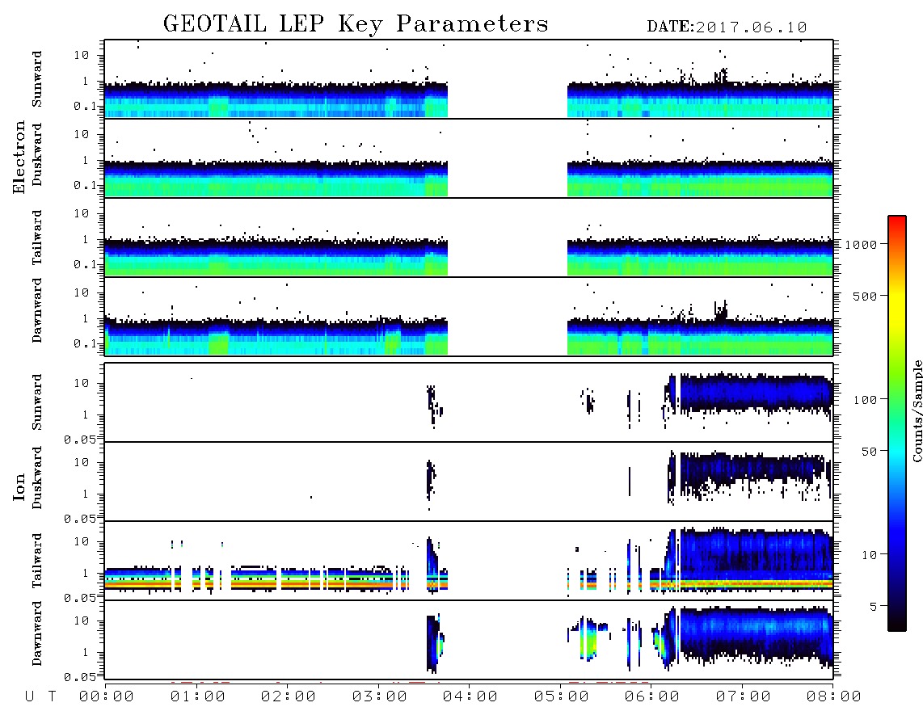Click the "U T" axis label
Screen dimensions: 923x711
tap(40, 696)
